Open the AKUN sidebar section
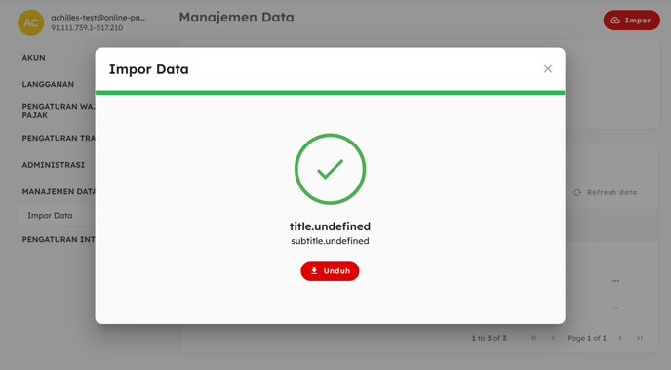Screen dimensions: 671x370 pos(34,58)
